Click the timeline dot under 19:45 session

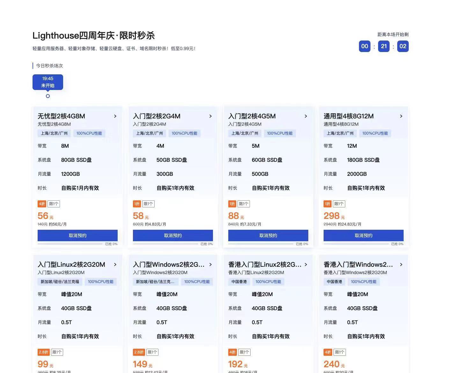(x=48, y=96)
